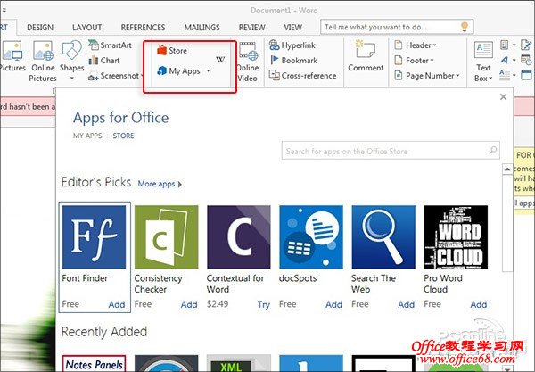Insert an Online Video
Screen dimensions: 535x372
247,61
